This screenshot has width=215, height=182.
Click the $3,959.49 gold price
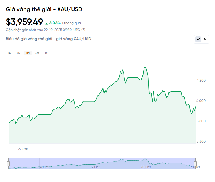pyautogui.click(x=24, y=22)
